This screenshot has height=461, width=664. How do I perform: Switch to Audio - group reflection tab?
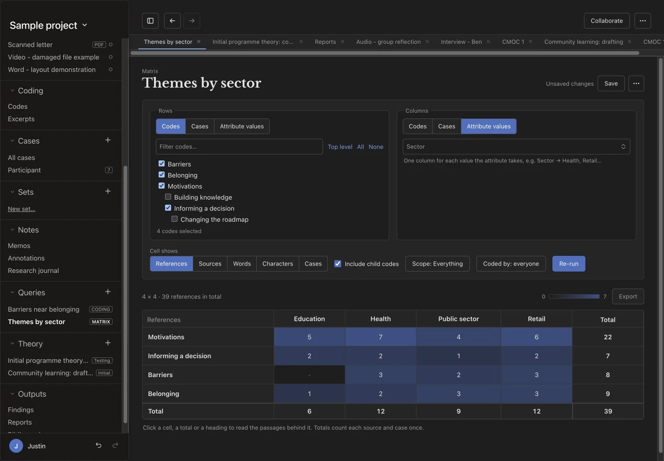388,41
